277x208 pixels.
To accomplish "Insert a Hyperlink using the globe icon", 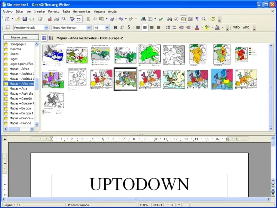I will (143, 19).
